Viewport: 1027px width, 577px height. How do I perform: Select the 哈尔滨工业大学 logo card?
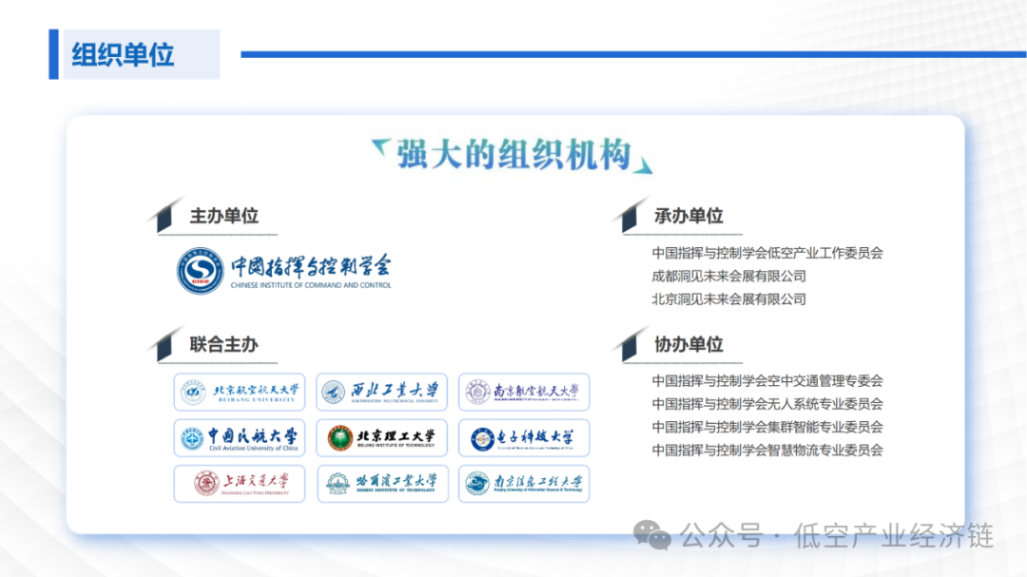pos(382,483)
